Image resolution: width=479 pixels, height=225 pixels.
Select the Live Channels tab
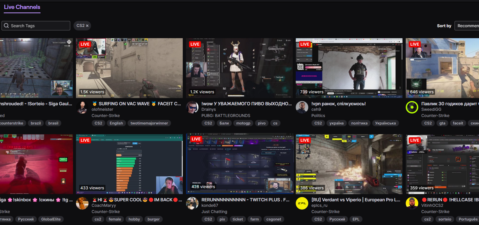[x=22, y=7]
